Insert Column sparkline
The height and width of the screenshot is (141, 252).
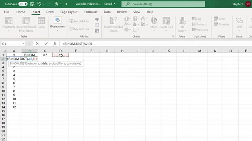(199, 24)
